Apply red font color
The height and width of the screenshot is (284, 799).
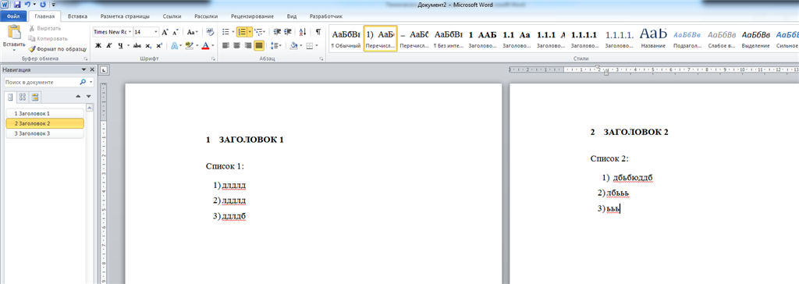pyautogui.click(x=205, y=46)
